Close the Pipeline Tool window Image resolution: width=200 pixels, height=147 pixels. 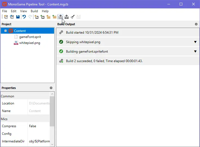coord(193,4)
